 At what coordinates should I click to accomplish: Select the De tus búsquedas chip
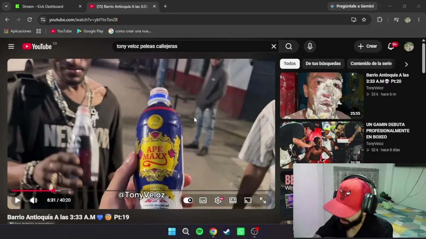point(323,64)
